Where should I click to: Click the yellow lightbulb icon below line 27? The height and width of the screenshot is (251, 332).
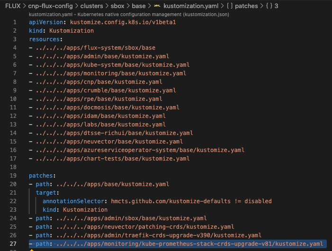click(x=32, y=250)
